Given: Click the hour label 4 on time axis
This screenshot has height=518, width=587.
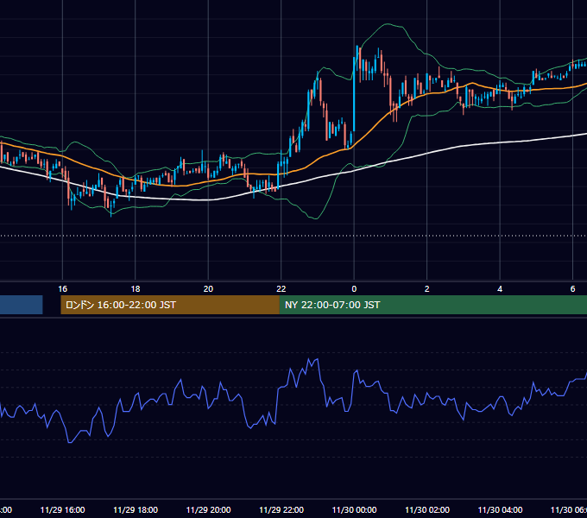Looking at the screenshot, I should [500, 289].
